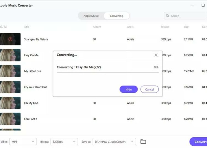Image resolution: width=207 pixels, height=148 pixels.
Task: Click album 30 in Strangers By Nature row
Action: point(94,39)
